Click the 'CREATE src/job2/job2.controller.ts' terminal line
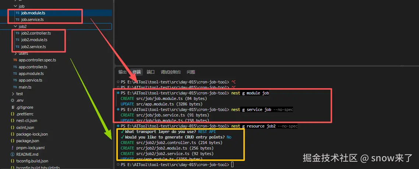419x169 pixels. click(172, 143)
